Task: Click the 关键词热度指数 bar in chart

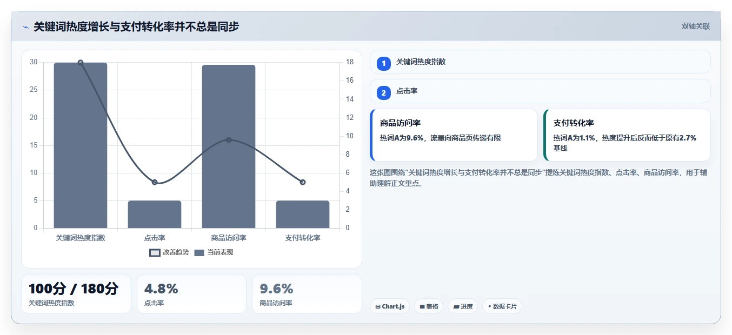Action: pos(81,145)
